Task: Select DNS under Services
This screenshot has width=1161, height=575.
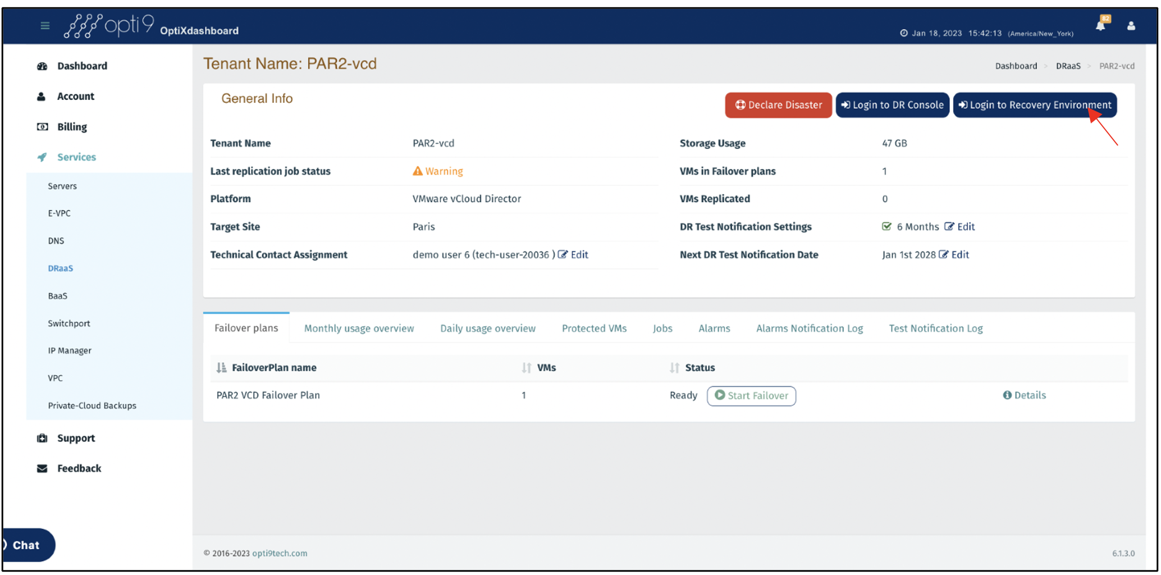Action: [56, 241]
